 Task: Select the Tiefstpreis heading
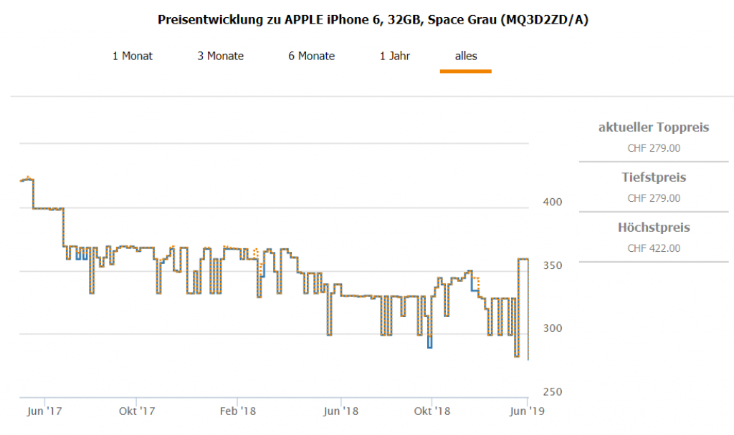click(654, 177)
